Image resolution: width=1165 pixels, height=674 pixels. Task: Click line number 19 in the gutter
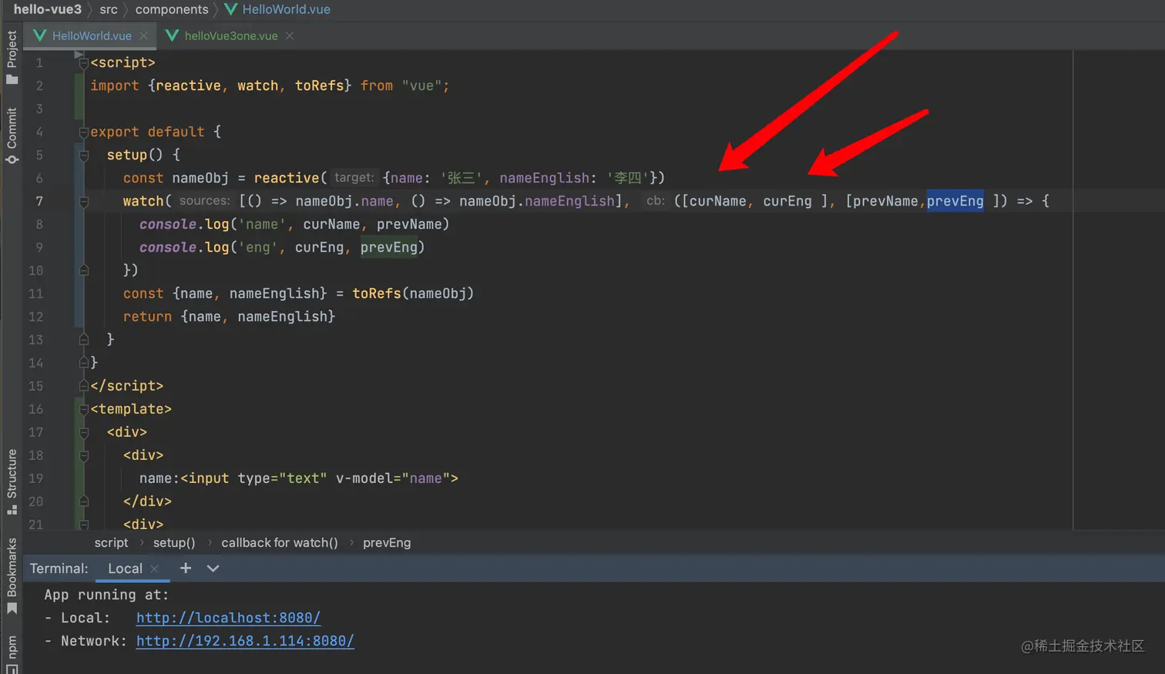pos(35,478)
